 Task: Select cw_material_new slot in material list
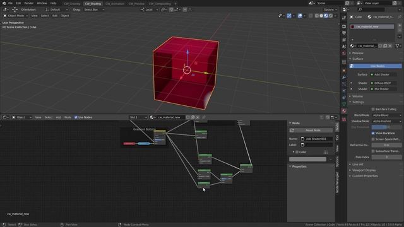point(372,26)
